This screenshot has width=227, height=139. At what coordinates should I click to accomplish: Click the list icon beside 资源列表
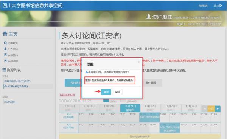tap(4, 70)
